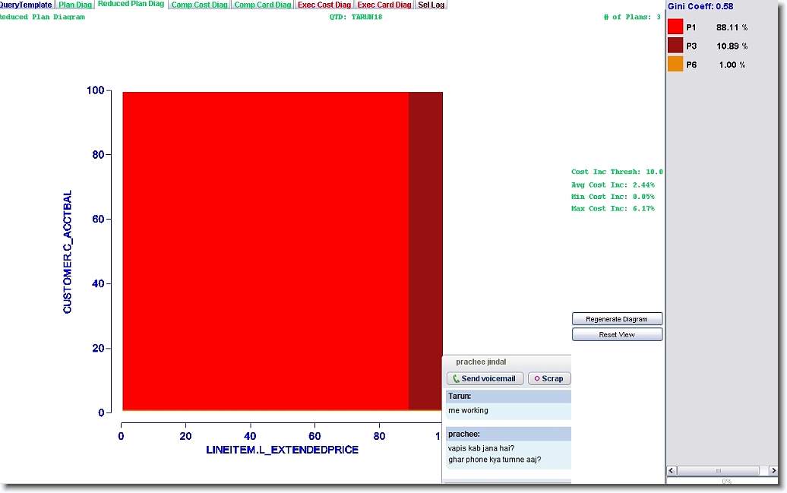Click the Regenerate Diagram button
This screenshot has height=493, width=787.
coord(617,319)
